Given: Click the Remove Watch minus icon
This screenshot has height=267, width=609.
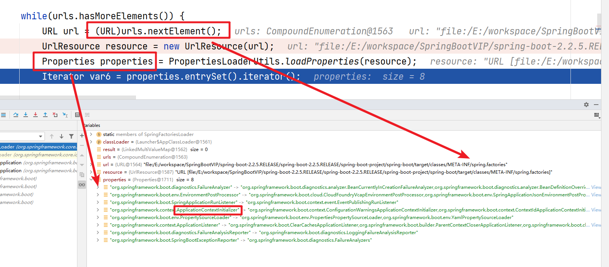Looking at the screenshot, I should coord(82,145).
